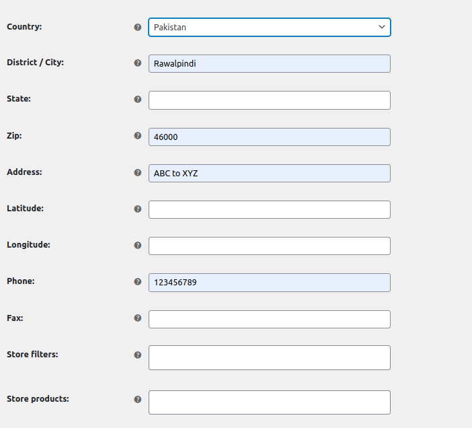Click the help icon beside Phone
This screenshot has width=472, height=428.
click(x=138, y=282)
